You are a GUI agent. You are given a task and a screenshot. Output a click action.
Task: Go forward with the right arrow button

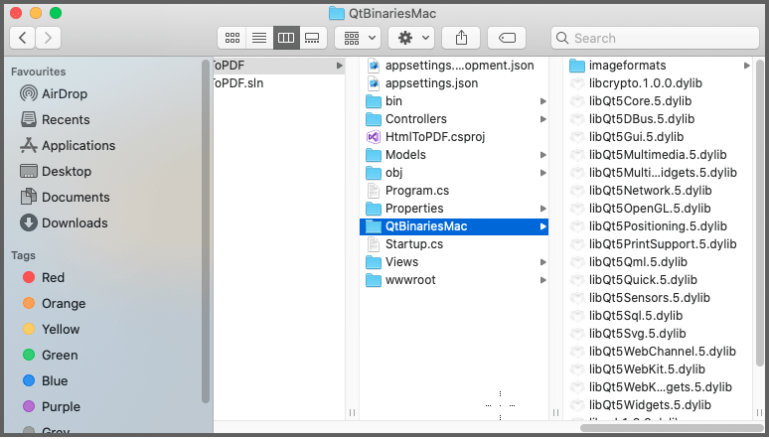pos(48,38)
